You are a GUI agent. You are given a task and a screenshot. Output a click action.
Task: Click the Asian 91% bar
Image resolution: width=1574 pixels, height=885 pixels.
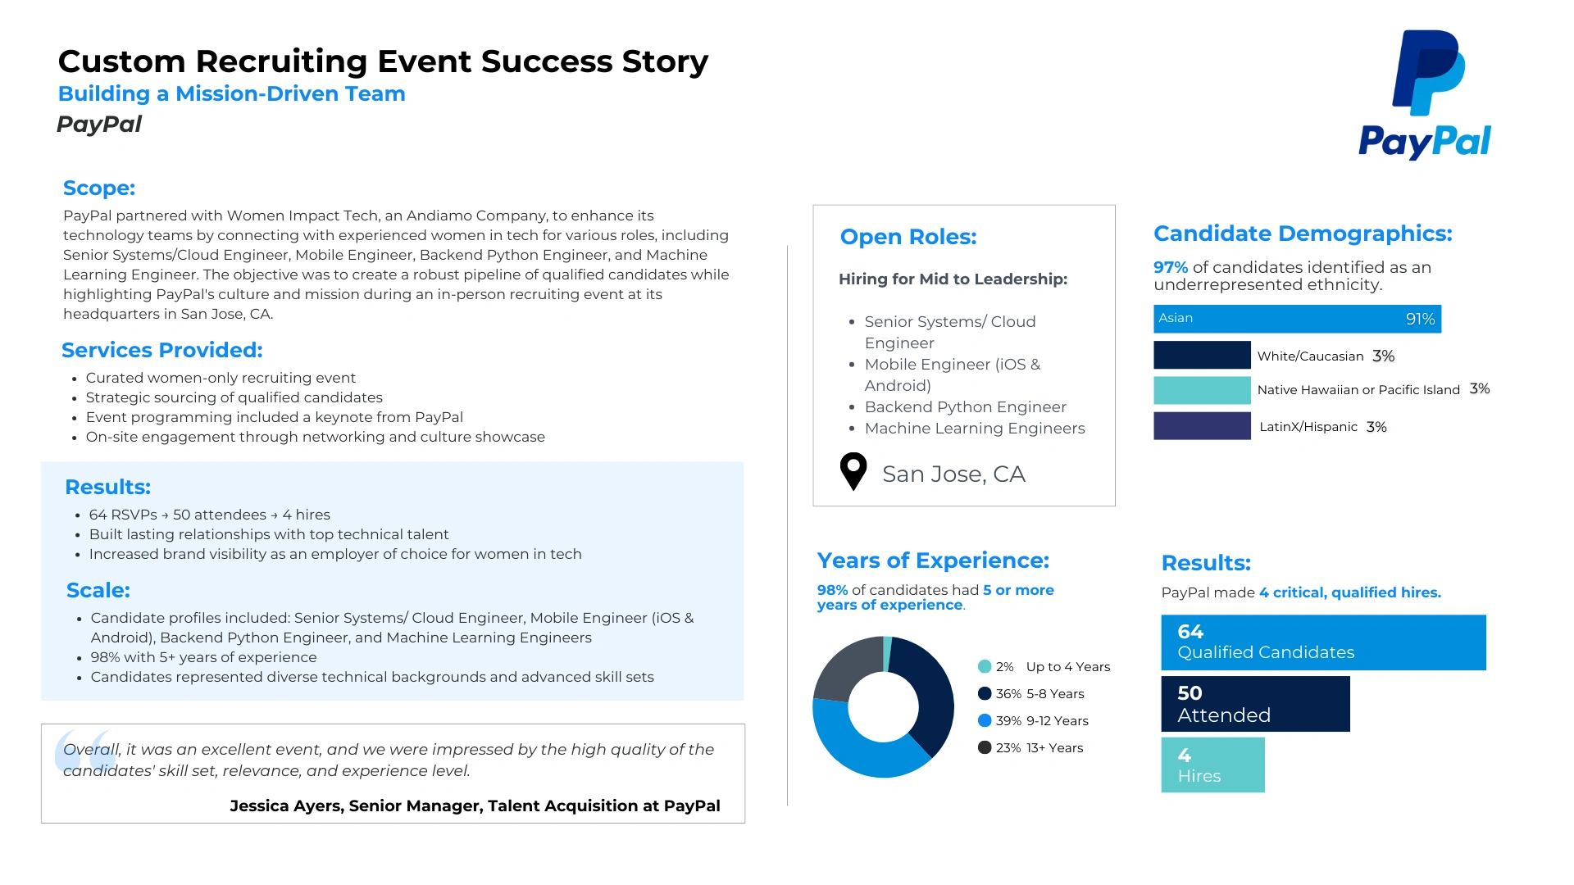click(1296, 319)
